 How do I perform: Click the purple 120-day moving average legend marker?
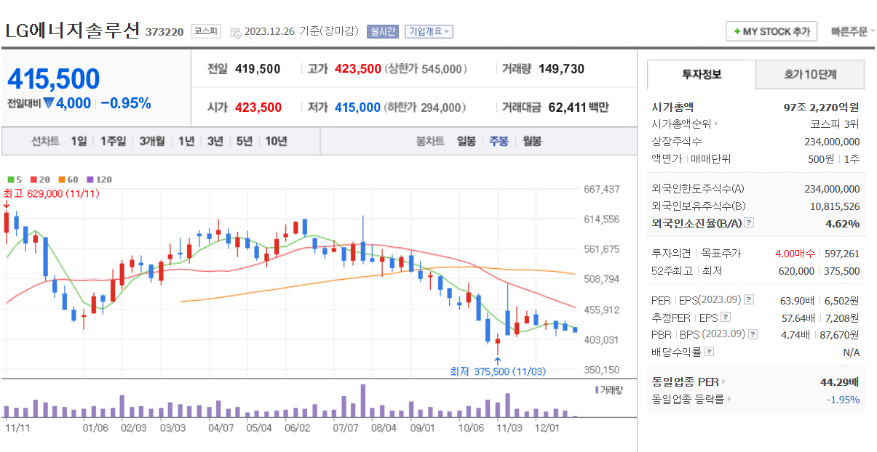coord(90,179)
